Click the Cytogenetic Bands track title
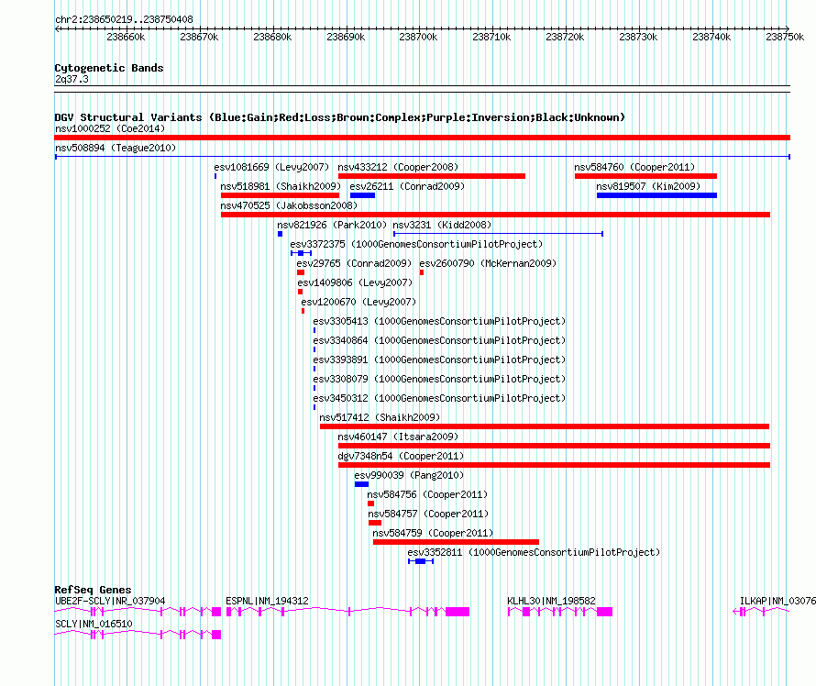This screenshot has height=686, width=816. pos(109,68)
